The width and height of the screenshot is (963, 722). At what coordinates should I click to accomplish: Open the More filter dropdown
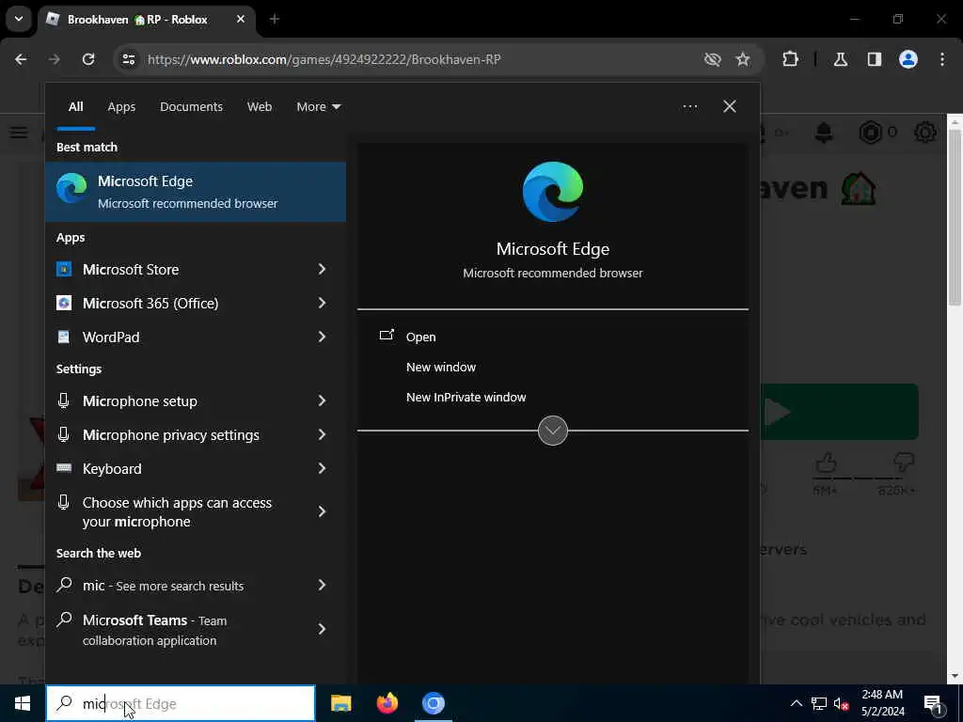click(318, 107)
